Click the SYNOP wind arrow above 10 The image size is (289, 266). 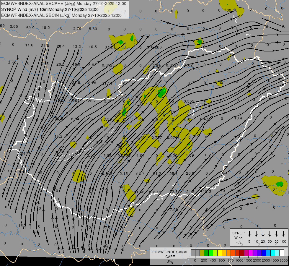click(x=256, y=233)
